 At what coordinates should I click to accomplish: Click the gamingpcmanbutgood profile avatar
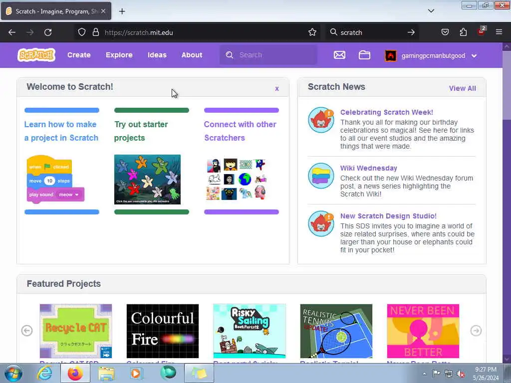pyautogui.click(x=390, y=56)
